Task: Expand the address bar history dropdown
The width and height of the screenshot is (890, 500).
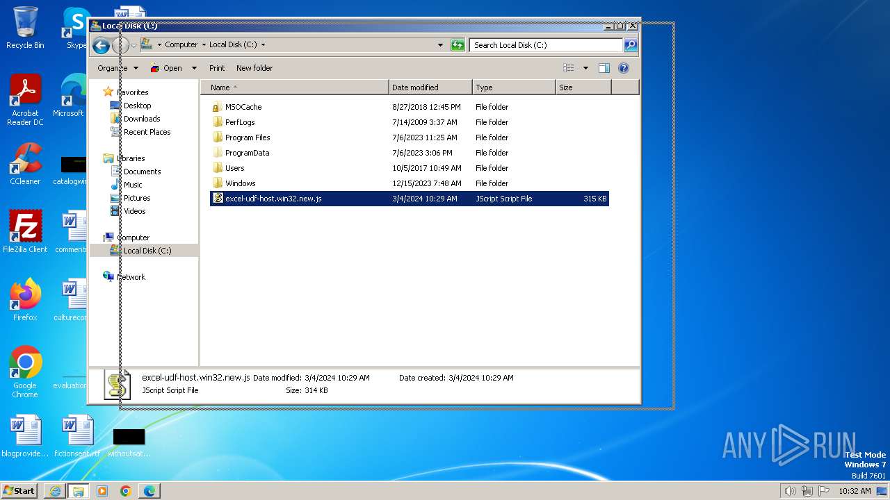Action: 440,45
